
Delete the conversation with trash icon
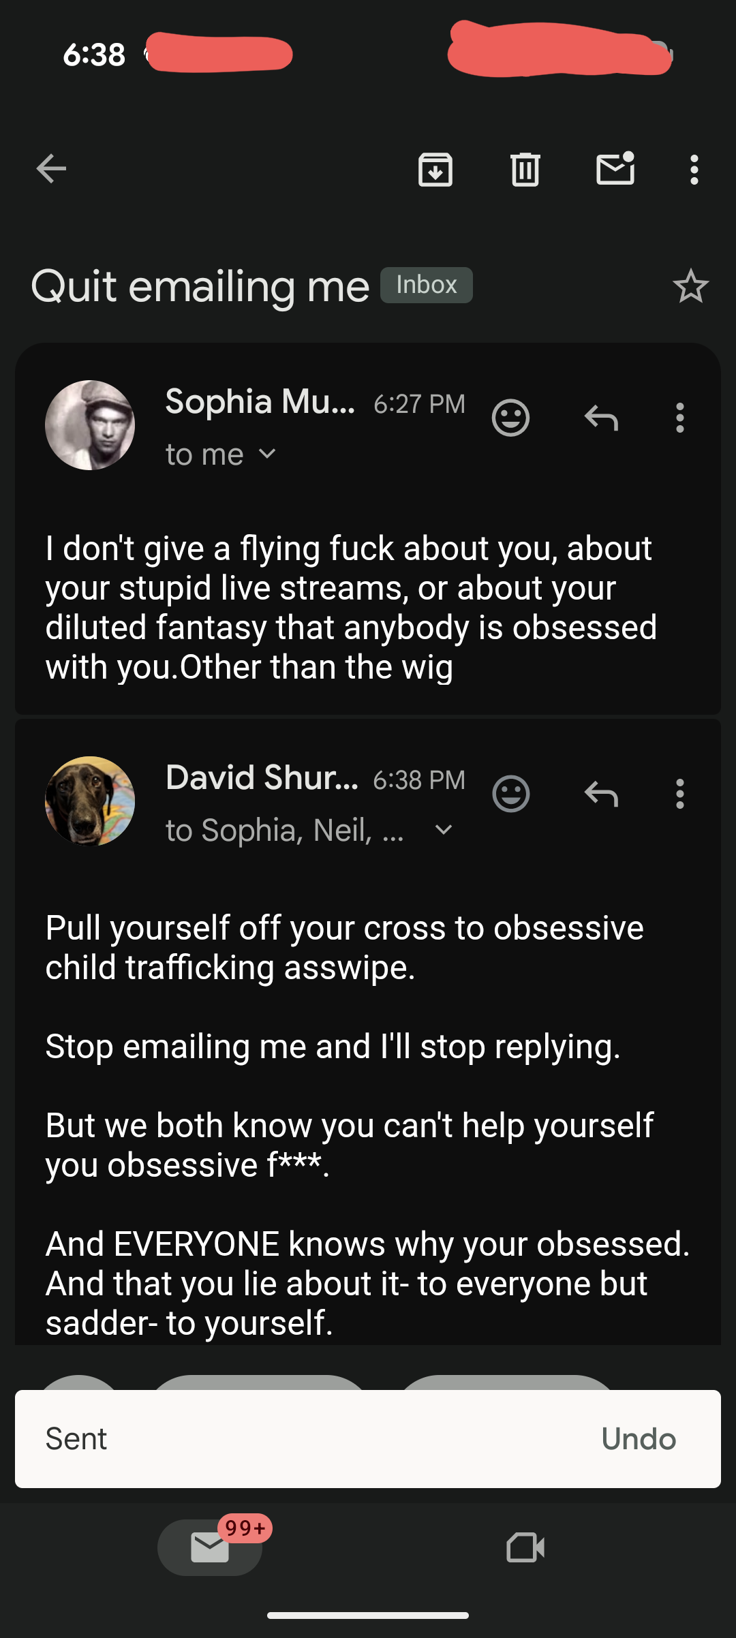(x=525, y=170)
